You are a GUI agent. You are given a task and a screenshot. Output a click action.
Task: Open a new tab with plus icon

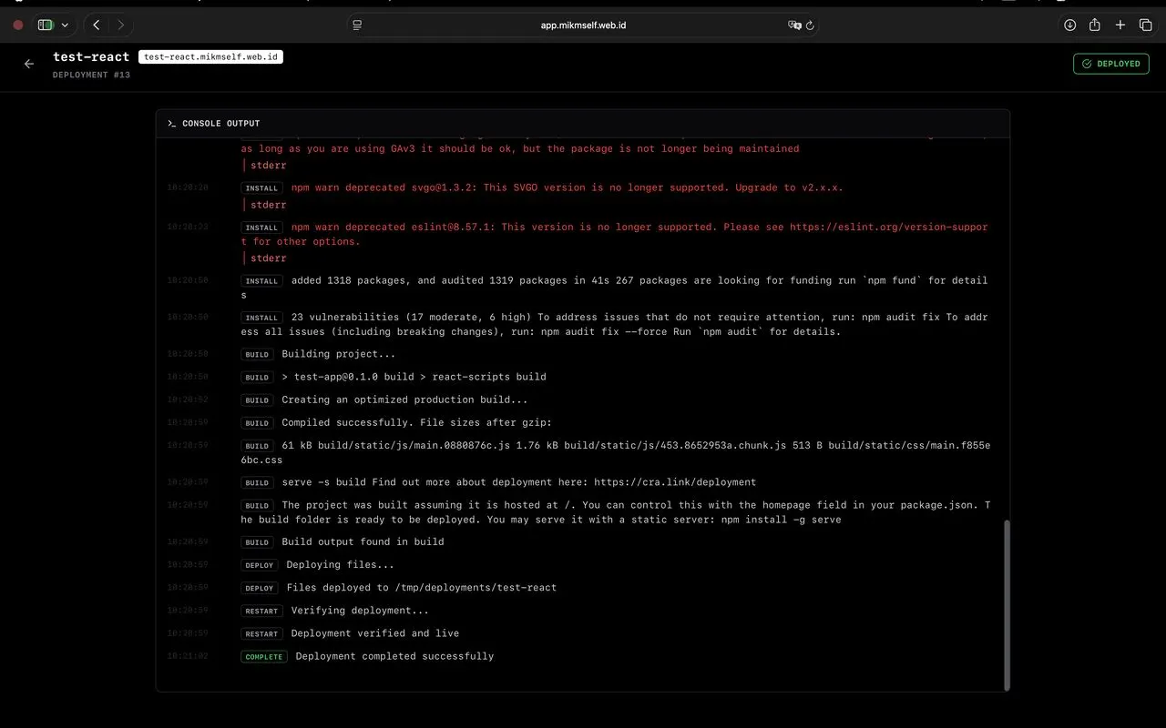click(1120, 25)
